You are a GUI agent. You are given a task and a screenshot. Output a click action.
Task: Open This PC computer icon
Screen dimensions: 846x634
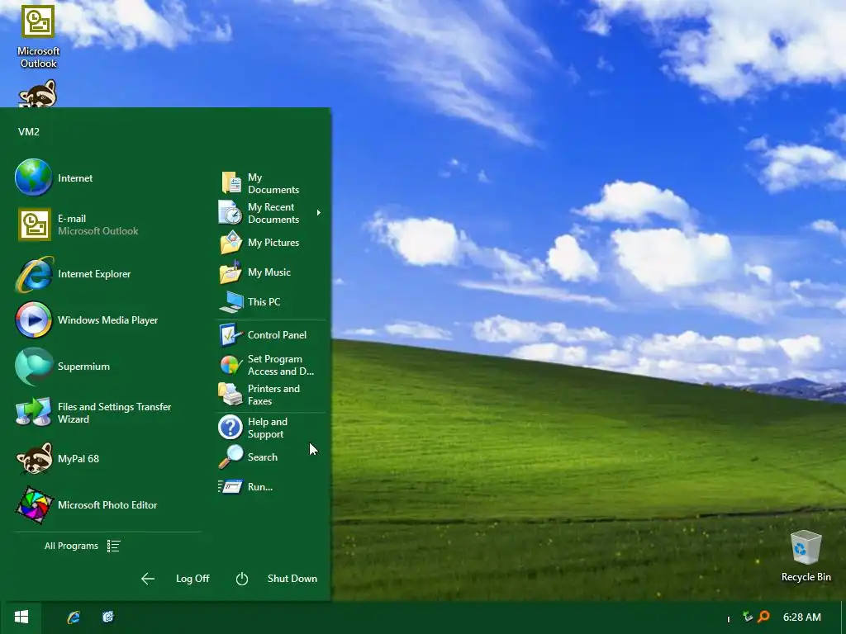(x=231, y=302)
